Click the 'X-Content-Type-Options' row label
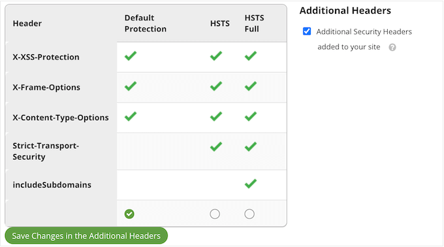This screenshot has width=444, height=247. (61, 118)
